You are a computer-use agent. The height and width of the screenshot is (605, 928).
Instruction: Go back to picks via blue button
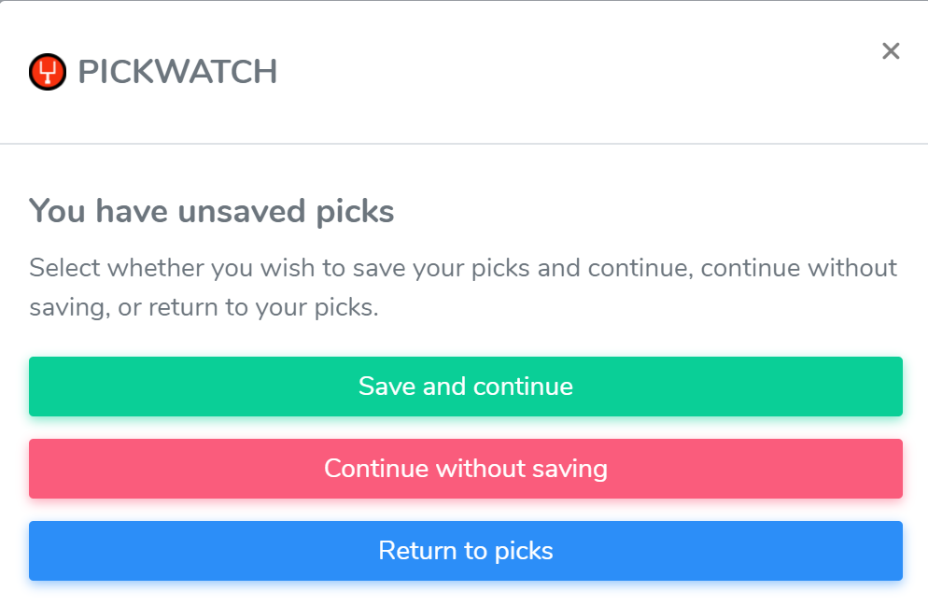click(465, 551)
